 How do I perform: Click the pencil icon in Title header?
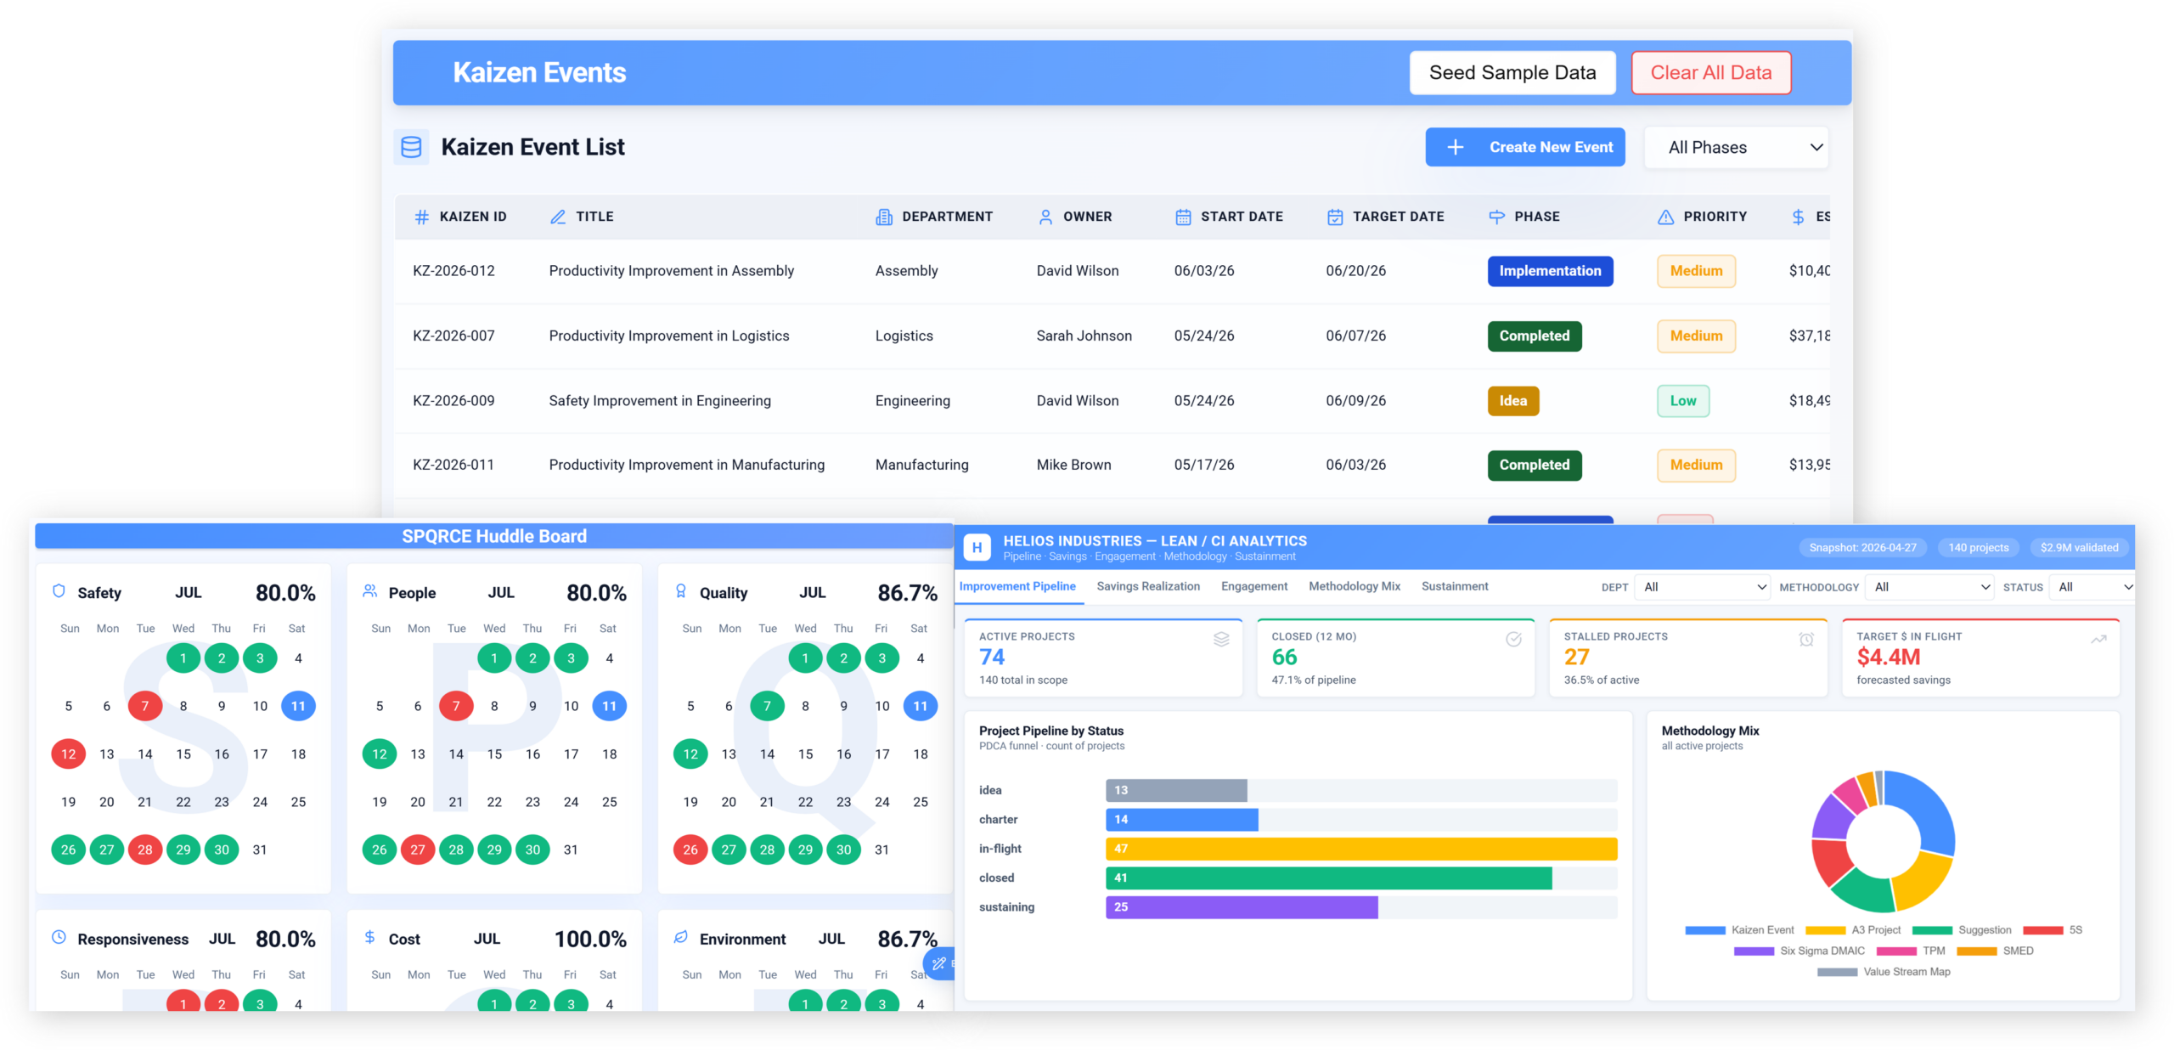(558, 217)
